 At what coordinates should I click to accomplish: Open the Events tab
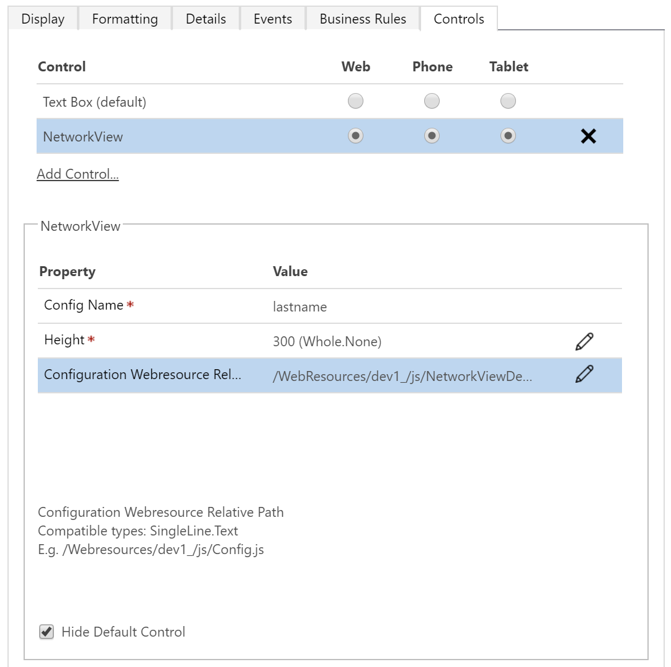pos(273,19)
